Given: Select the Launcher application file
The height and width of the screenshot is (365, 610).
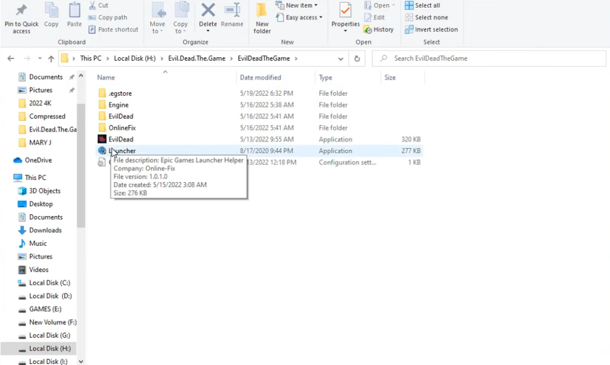Looking at the screenshot, I should click(x=259, y=151).
